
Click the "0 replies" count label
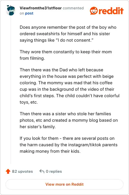[x=54, y=171]
